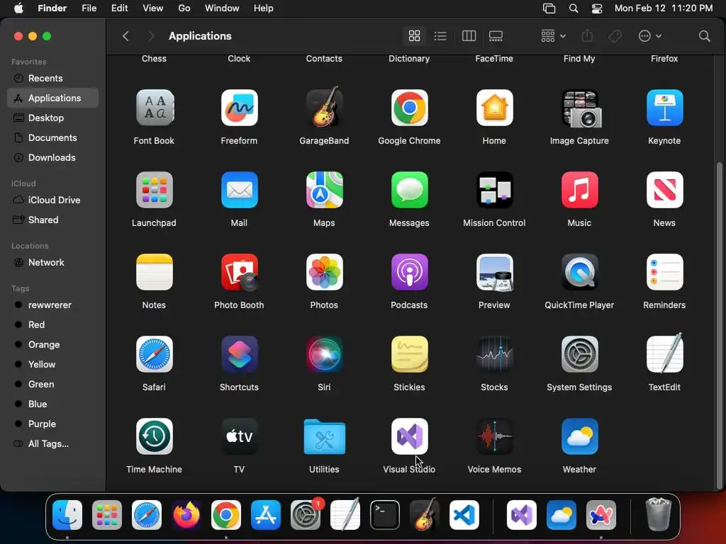The width and height of the screenshot is (726, 544).
Task: Open the File menu
Action: [x=89, y=8]
